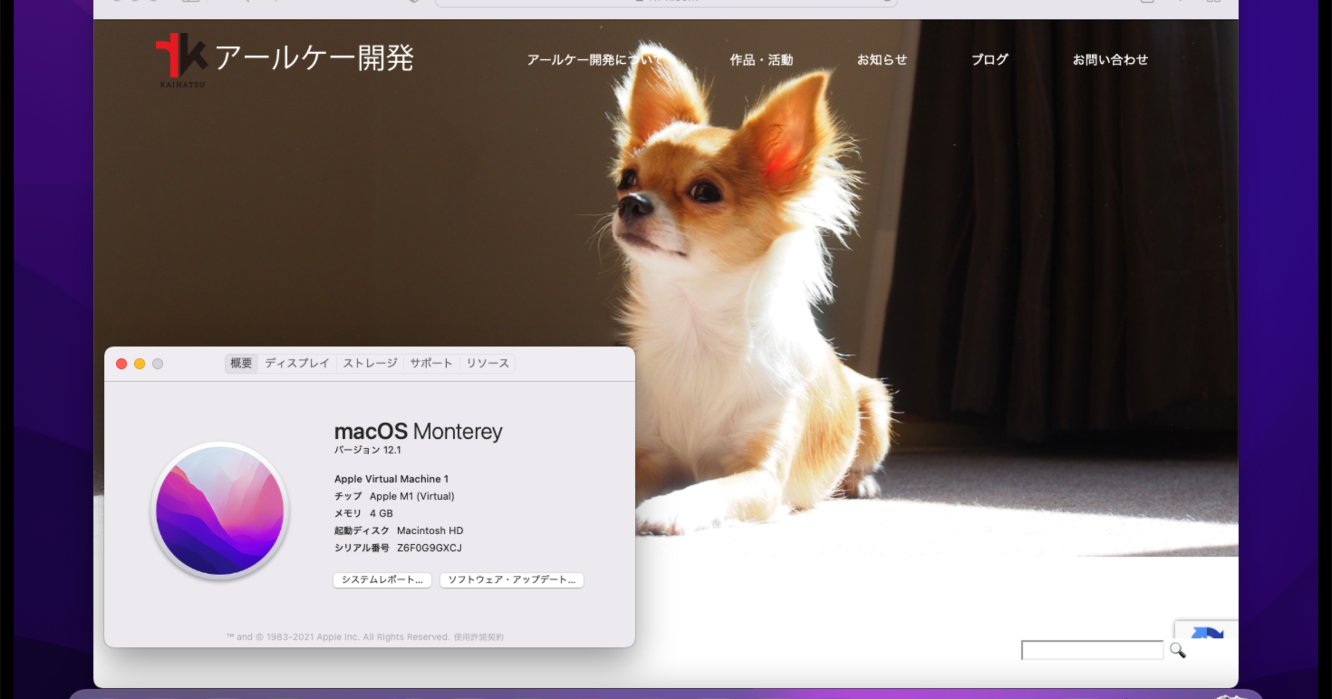The image size is (1332, 699).
Task: Minimize the About This Mac window
Action: pyautogui.click(x=140, y=363)
